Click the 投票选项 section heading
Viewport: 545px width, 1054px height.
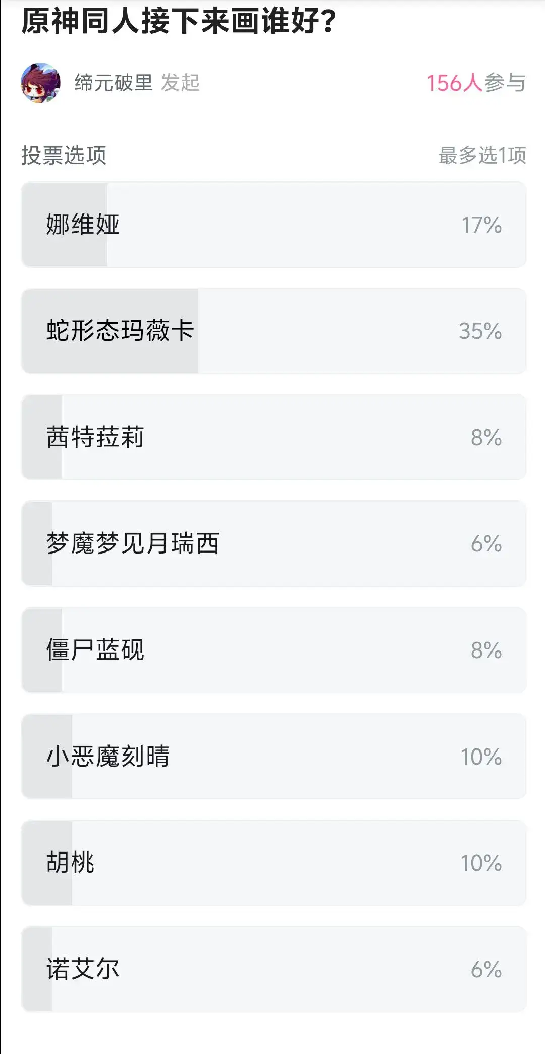(x=64, y=156)
